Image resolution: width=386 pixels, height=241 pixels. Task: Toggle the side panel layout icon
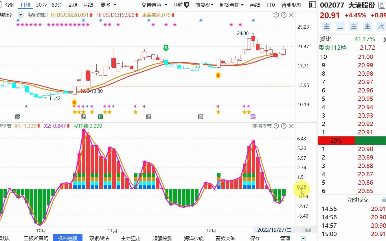(312, 5)
